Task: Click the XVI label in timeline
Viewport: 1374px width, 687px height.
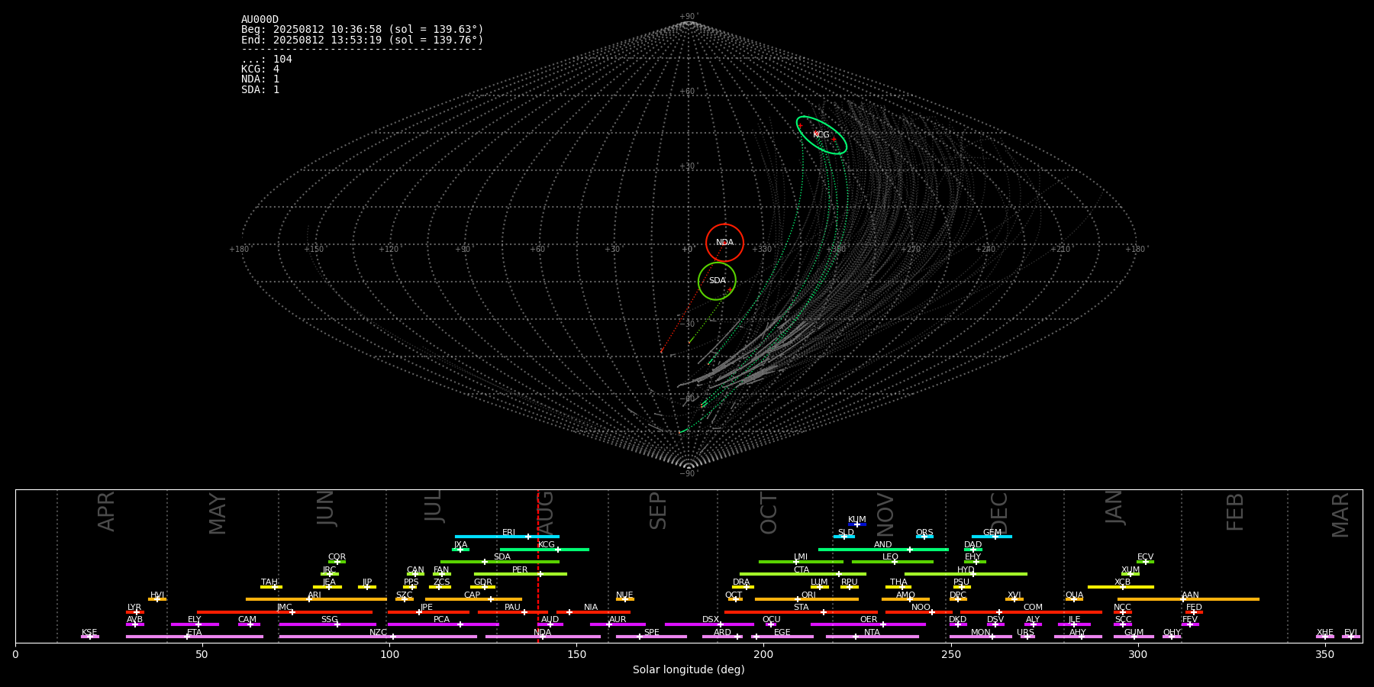Action: pos(1014,595)
